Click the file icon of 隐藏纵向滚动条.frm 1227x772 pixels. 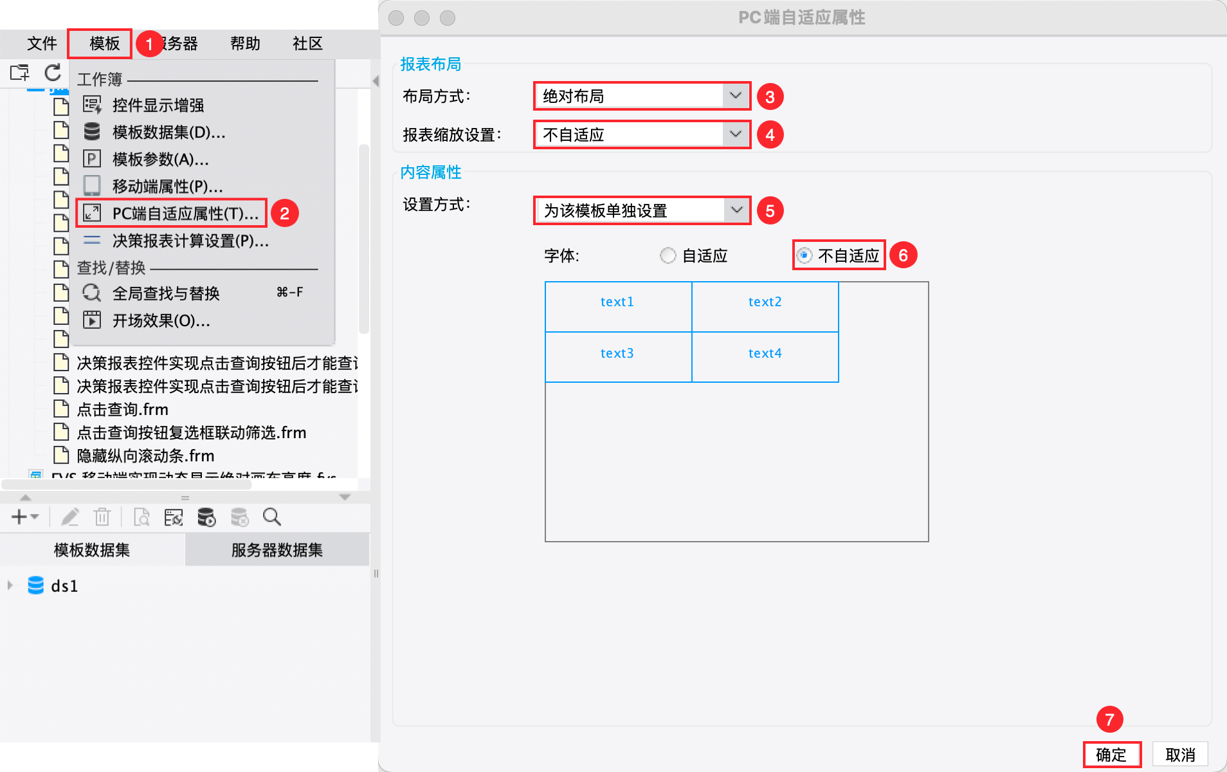click(61, 455)
